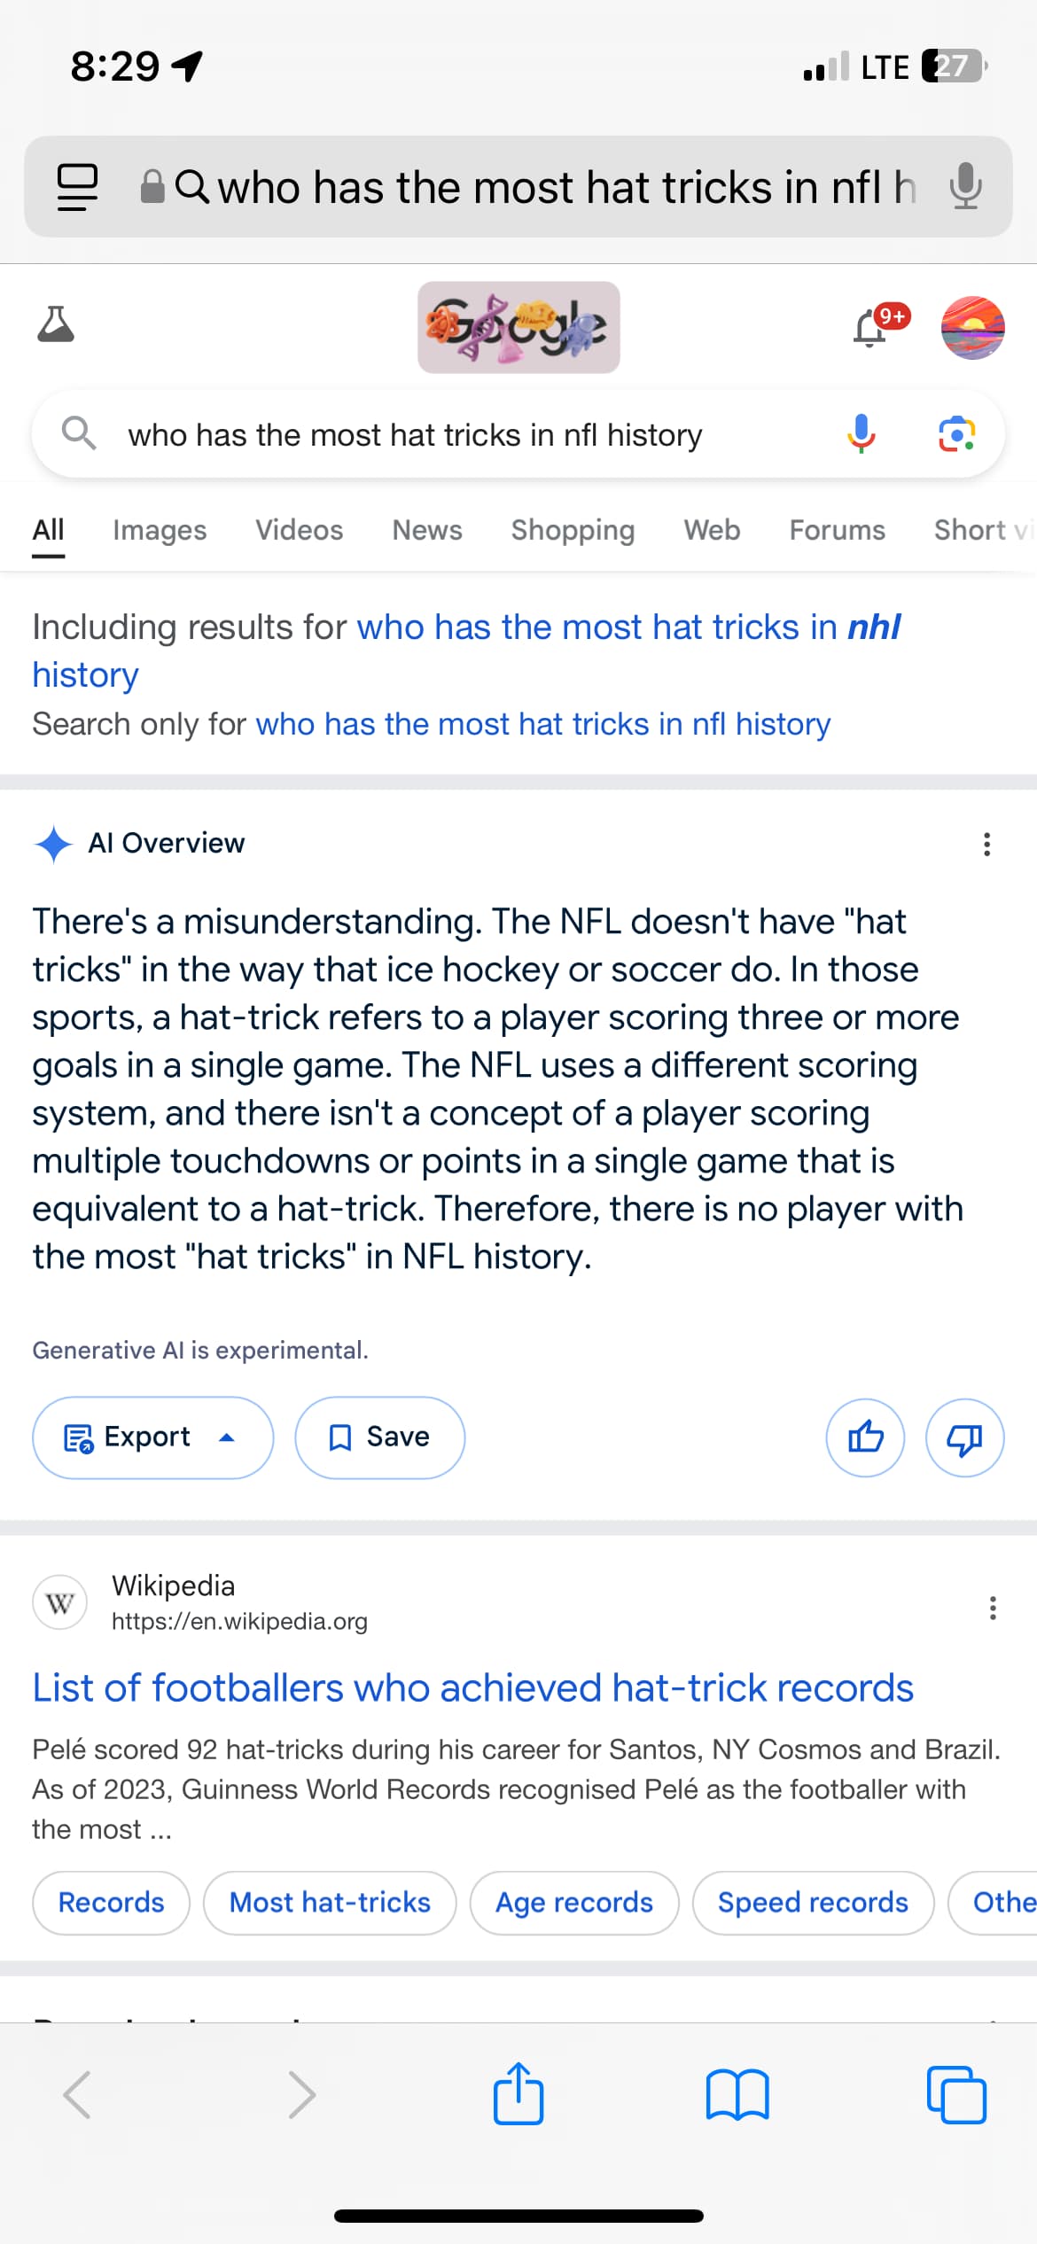This screenshot has width=1037, height=2244.
Task: Open Google account profile picture
Action: click(x=972, y=328)
